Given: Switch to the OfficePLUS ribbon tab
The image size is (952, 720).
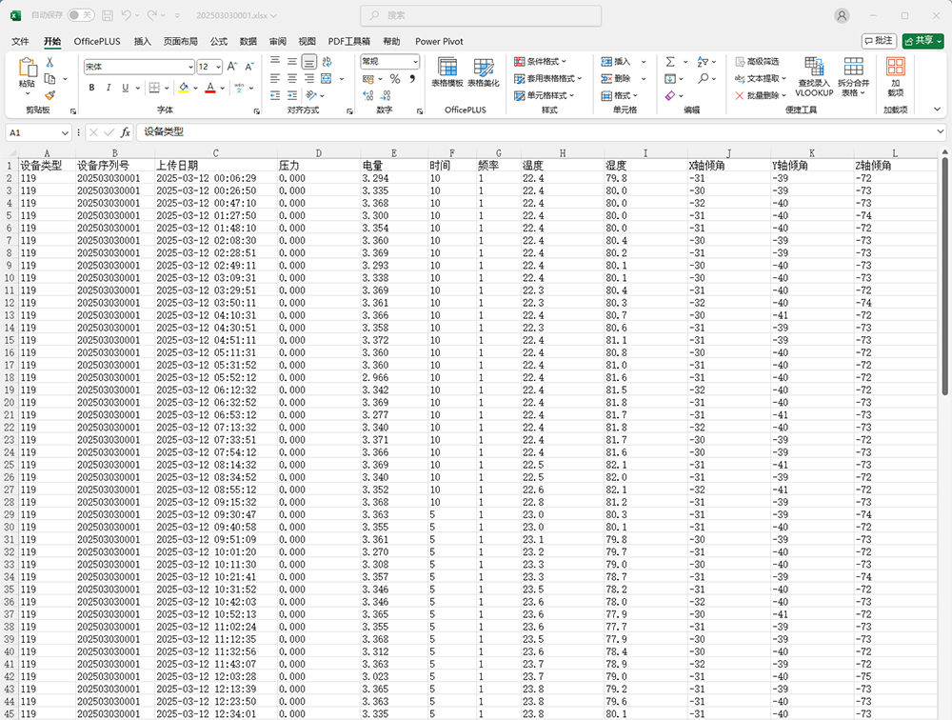Looking at the screenshot, I should tap(97, 41).
